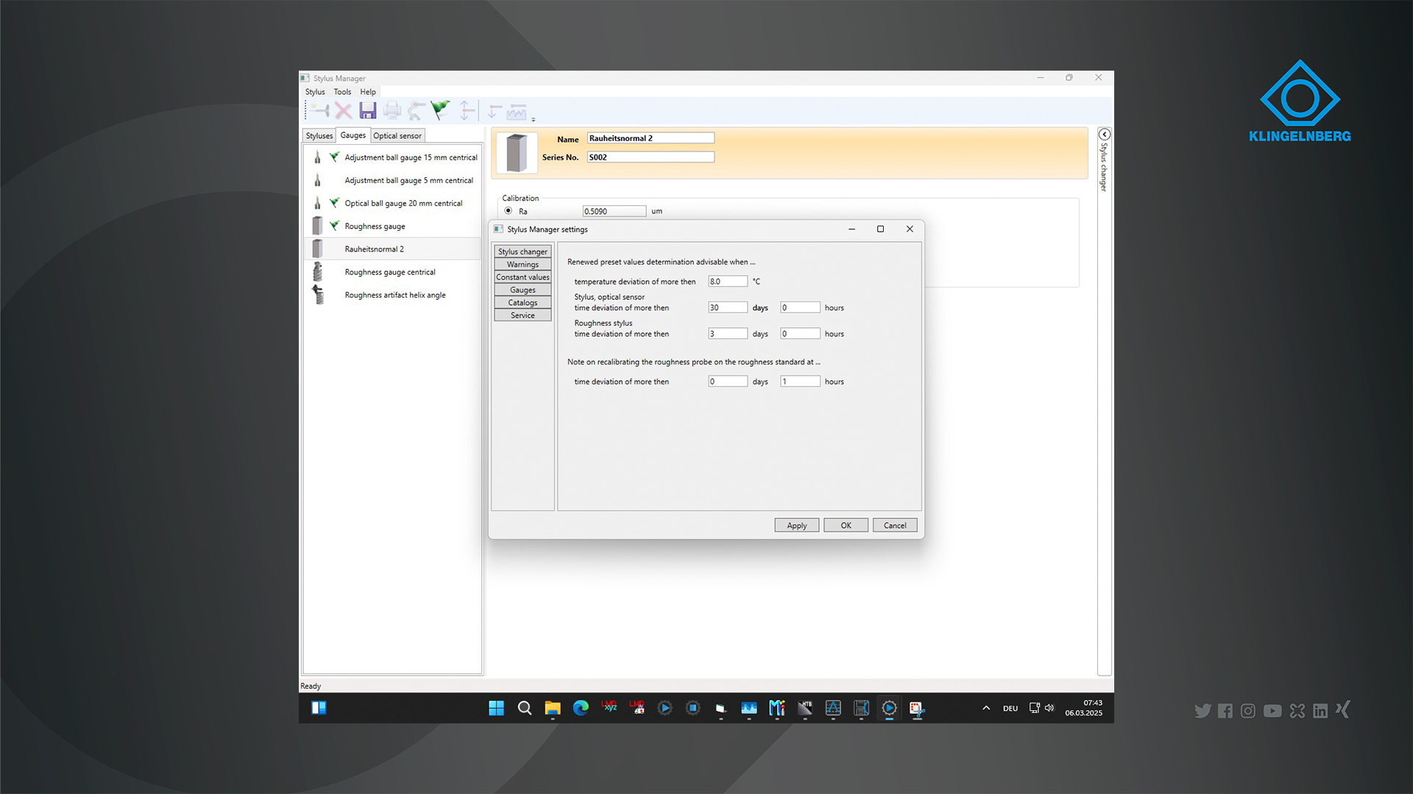Screen dimensions: 1413x794
Task: Click the DEU keyboard language indicator
Action: point(1010,709)
